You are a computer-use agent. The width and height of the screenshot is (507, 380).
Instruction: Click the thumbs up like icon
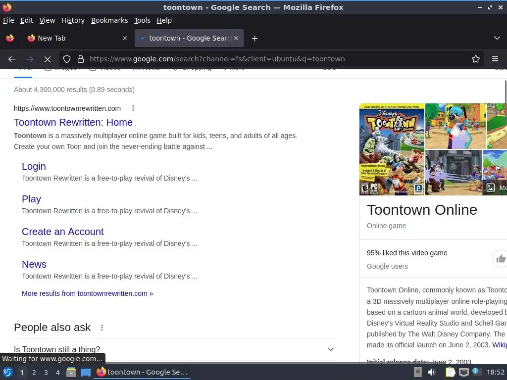(500, 259)
